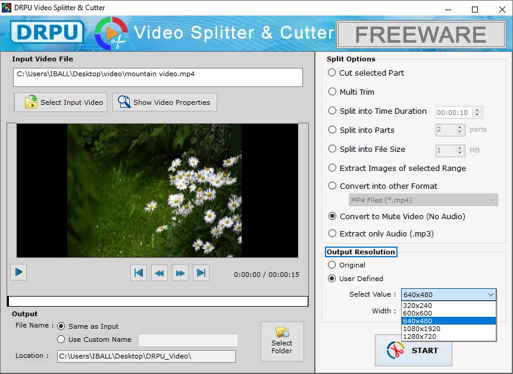The height and width of the screenshot is (374, 513).
Task: Click the Select Folder button
Action: [x=282, y=341]
